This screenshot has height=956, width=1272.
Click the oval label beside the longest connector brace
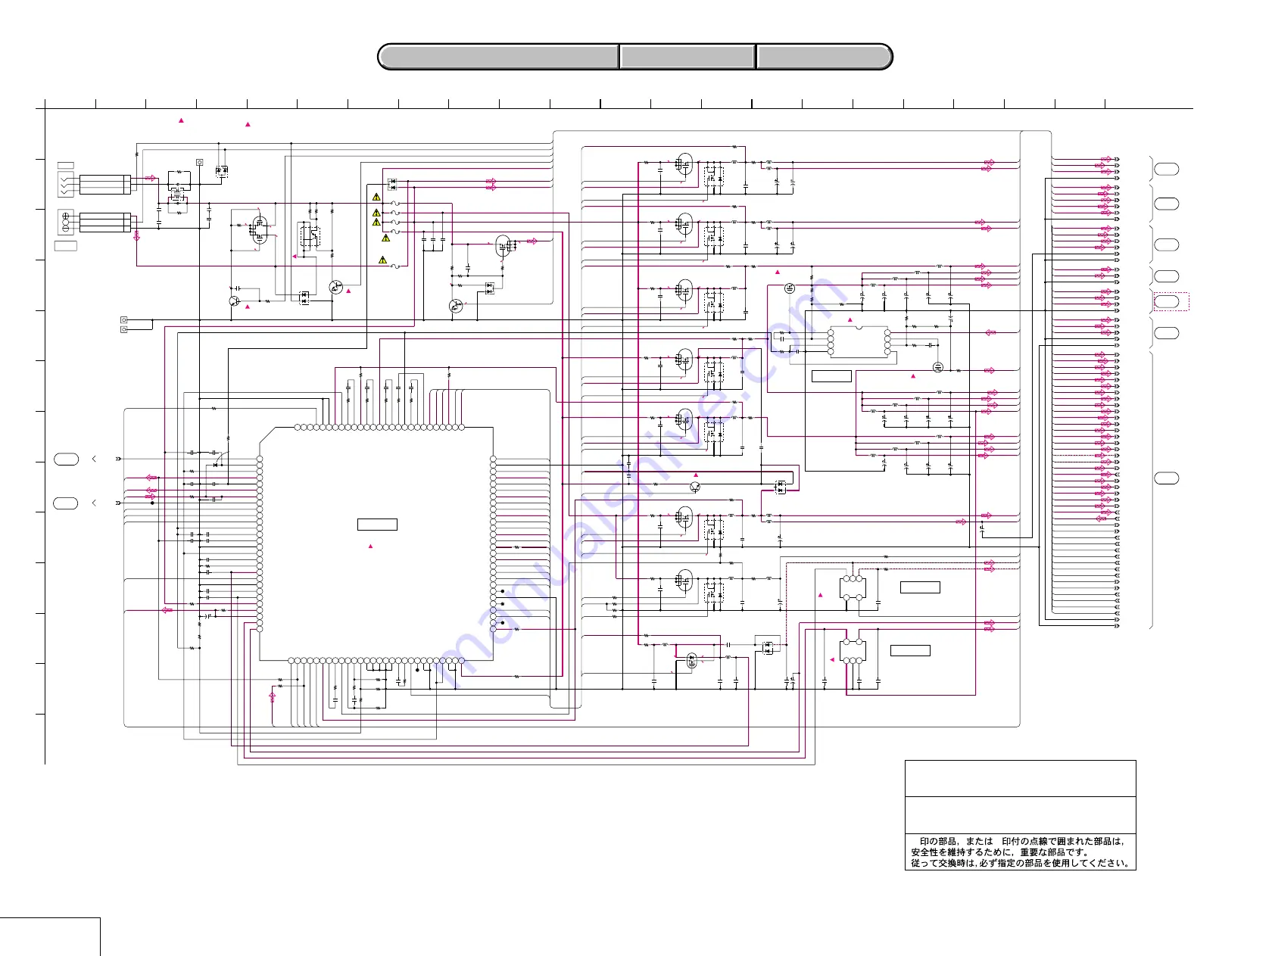point(1166,478)
